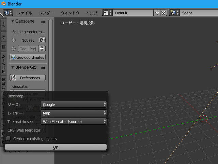Screen dimensions: 218x164
Task: Enable Center to existing objects checkbox
Action: [8, 138]
